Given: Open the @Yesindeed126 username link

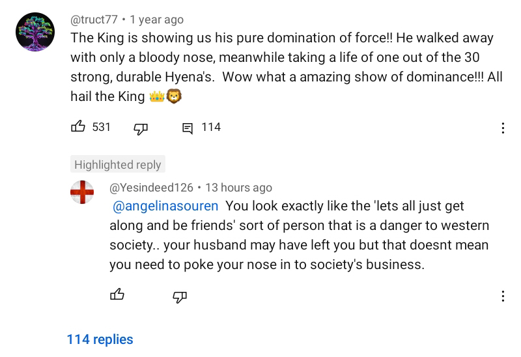Looking at the screenshot, I should tap(151, 188).
